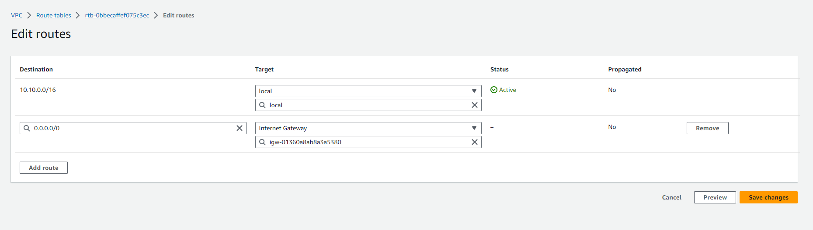The height and width of the screenshot is (230, 813).
Task: Click Add route button
Action: click(x=44, y=168)
